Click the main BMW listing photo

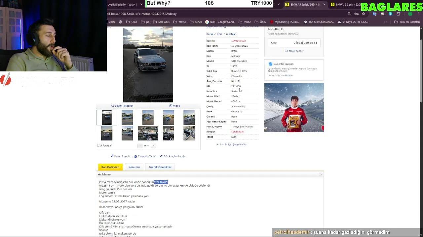pos(148,65)
